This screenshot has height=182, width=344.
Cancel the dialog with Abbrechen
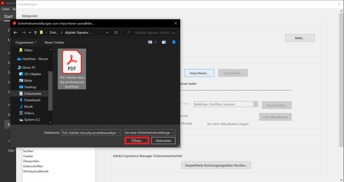pyautogui.click(x=164, y=141)
